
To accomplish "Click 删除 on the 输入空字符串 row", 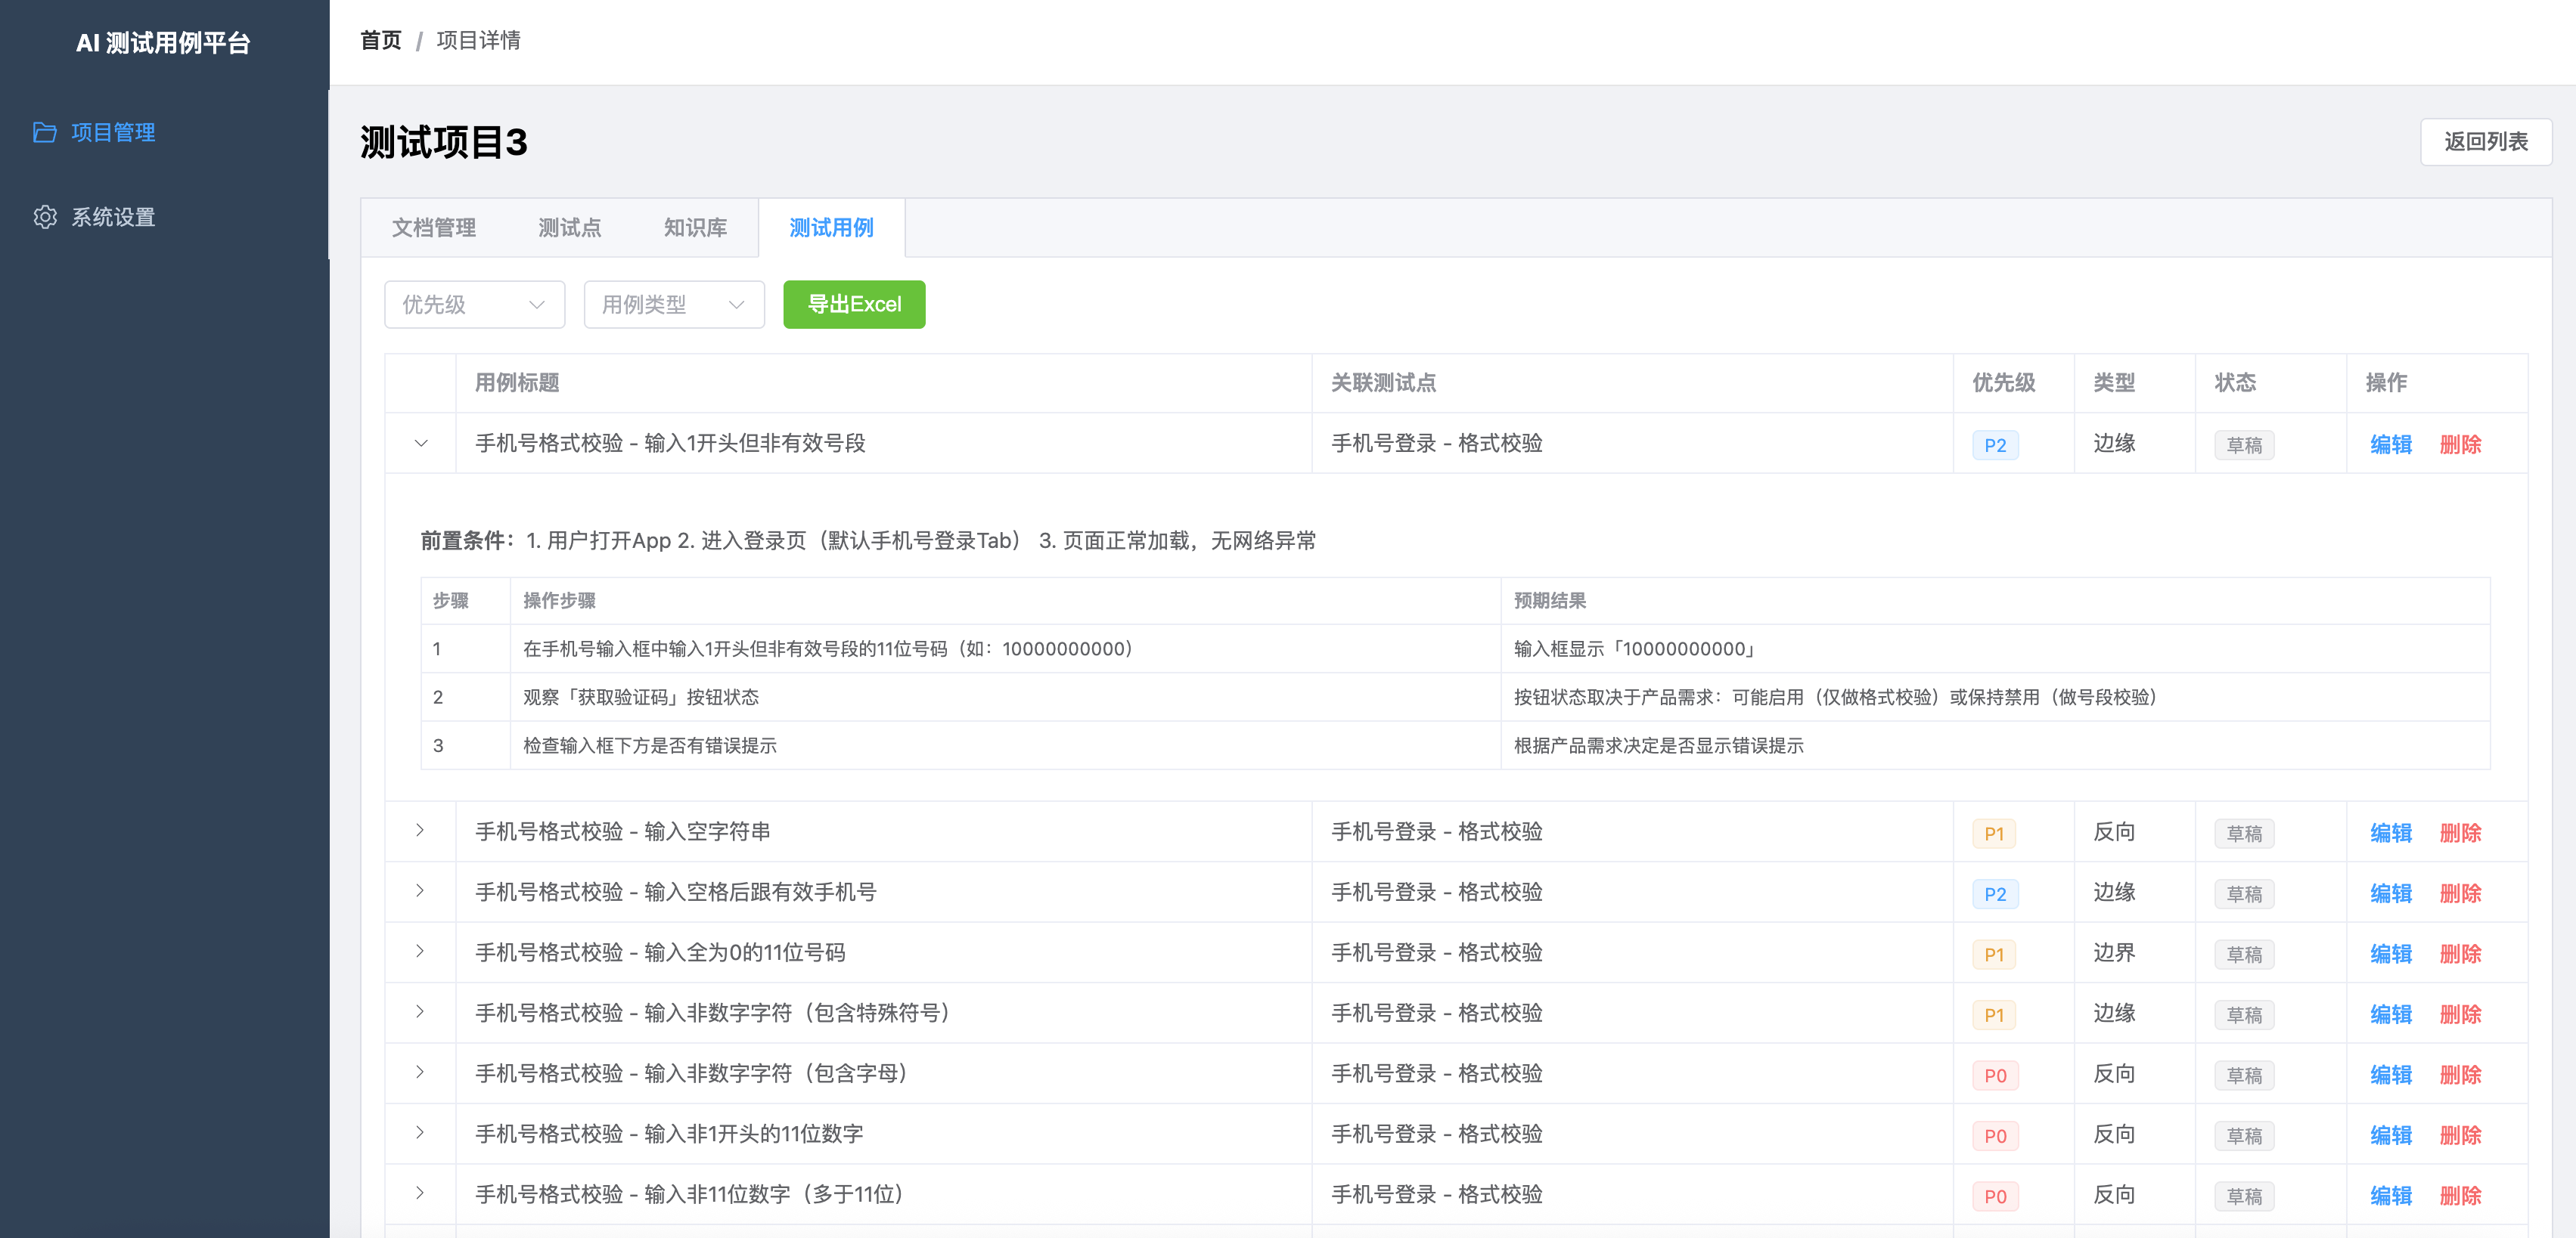I will [x=2460, y=832].
